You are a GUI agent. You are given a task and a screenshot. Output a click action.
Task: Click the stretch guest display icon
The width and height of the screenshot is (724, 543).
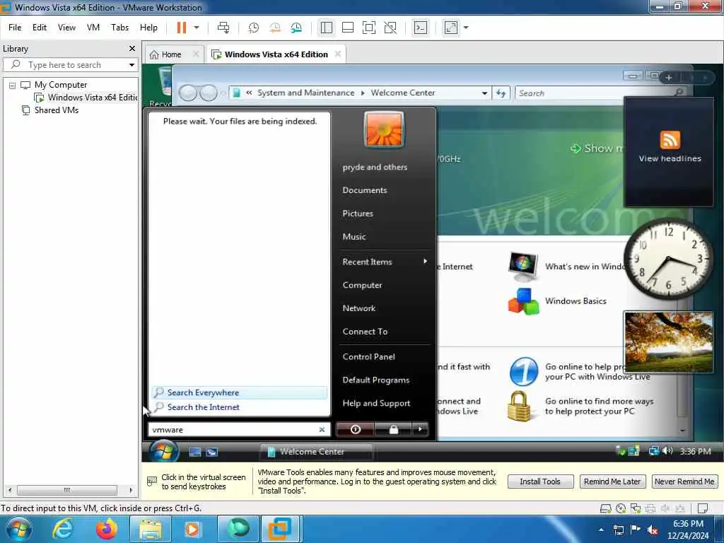pyautogui.click(x=451, y=28)
